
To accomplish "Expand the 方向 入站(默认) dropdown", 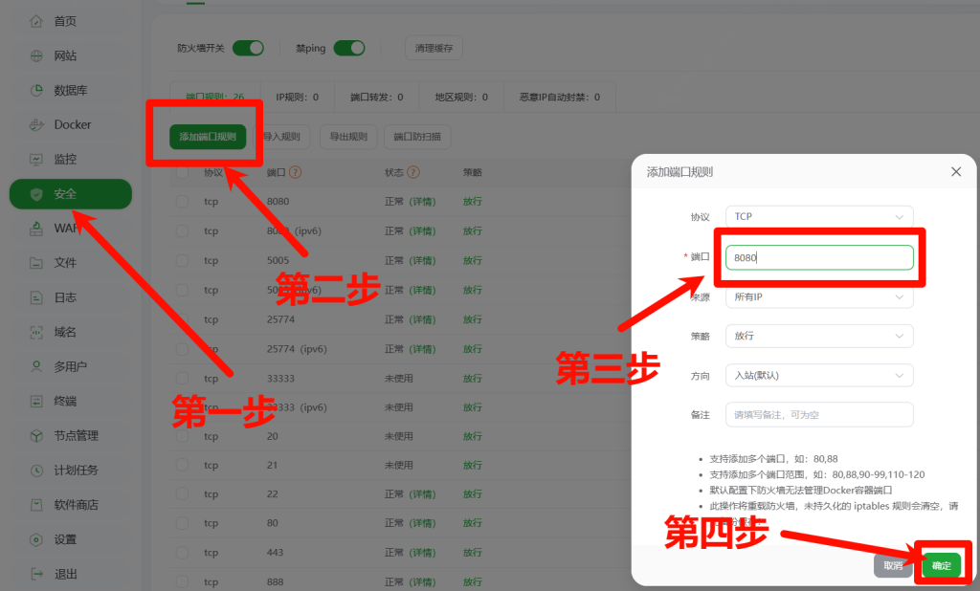I will coord(818,375).
